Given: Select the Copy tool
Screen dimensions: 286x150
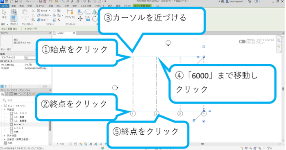Looking at the screenshot, I should [88, 18].
